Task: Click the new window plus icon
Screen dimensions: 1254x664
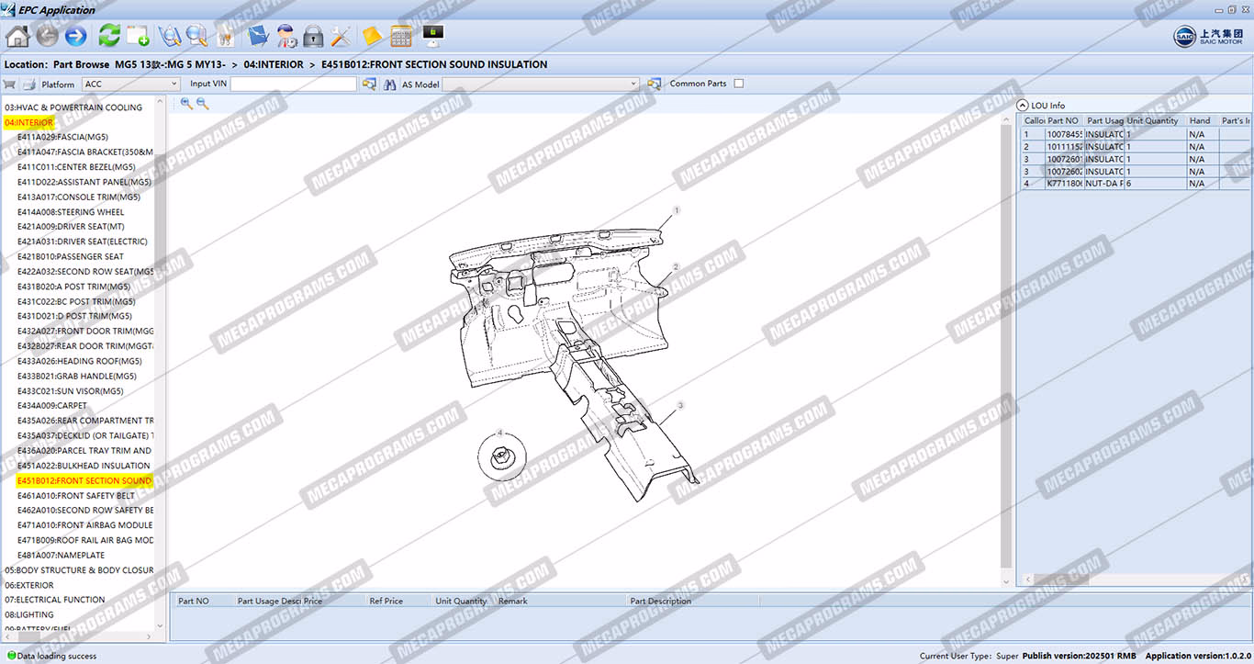Action: pyautogui.click(x=138, y=36)
